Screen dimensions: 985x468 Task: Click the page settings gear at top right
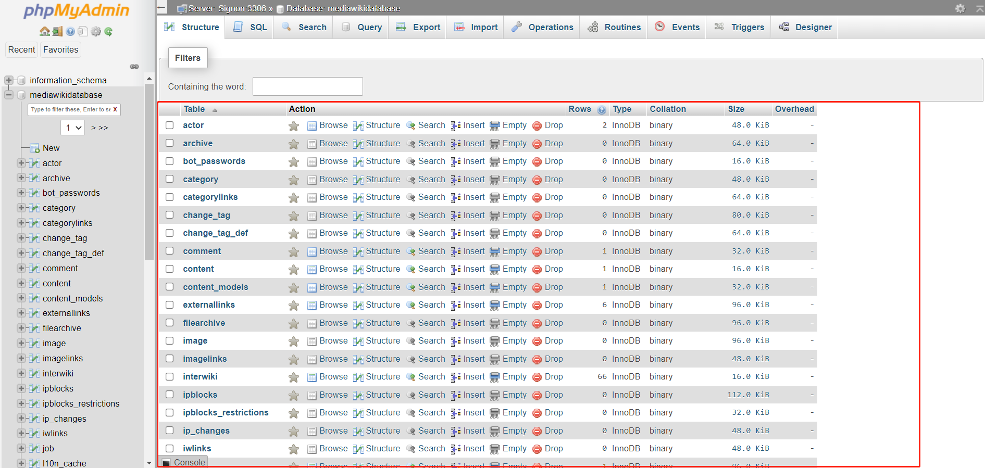pos(960,8)
